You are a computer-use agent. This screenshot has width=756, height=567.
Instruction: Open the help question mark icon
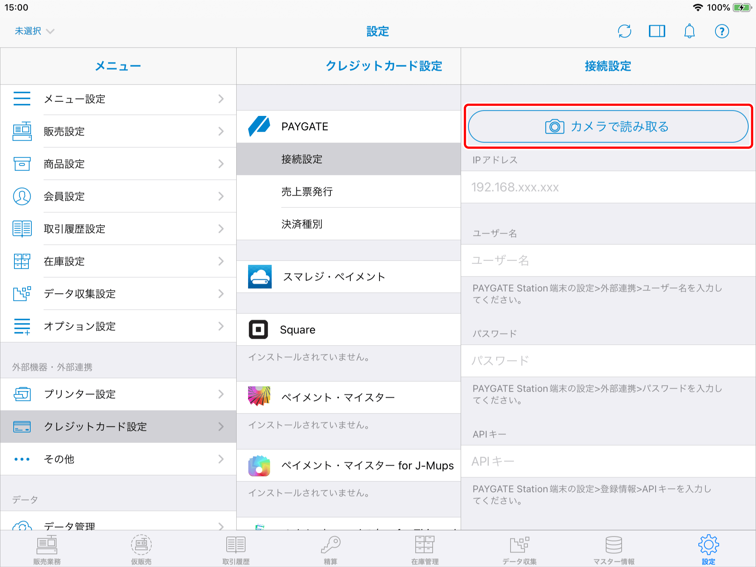722,31
